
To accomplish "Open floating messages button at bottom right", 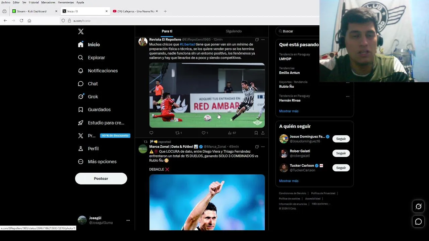I will [x=418, y=222].
